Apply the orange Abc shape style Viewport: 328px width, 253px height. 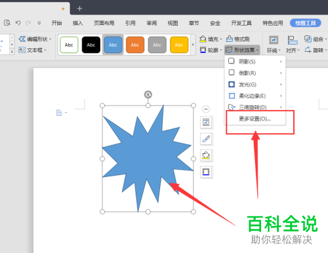[135, 45]
